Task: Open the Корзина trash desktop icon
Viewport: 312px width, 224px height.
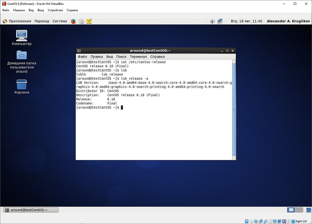Action: [x=22, y=87]
